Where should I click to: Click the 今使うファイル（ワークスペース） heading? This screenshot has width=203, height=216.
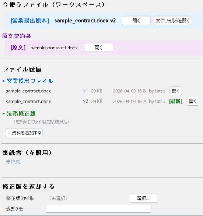(x=54, y=5)
